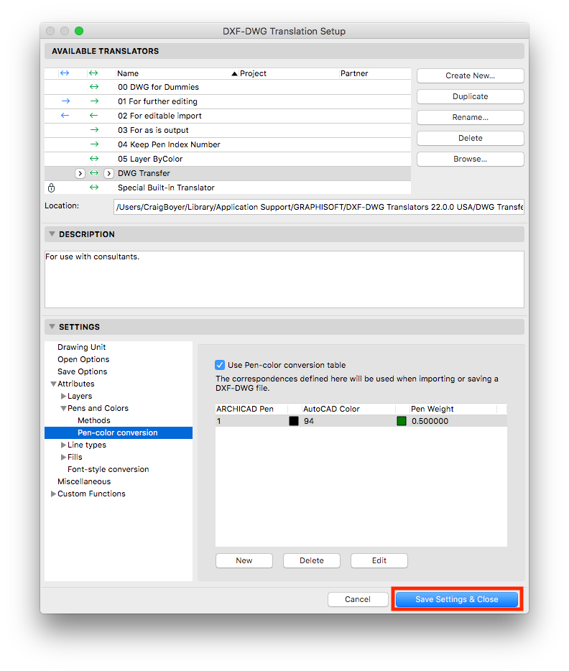569x671 pixels.
Task: Click blue import arrow for 02 For editable import
Action: coord(65,116)
